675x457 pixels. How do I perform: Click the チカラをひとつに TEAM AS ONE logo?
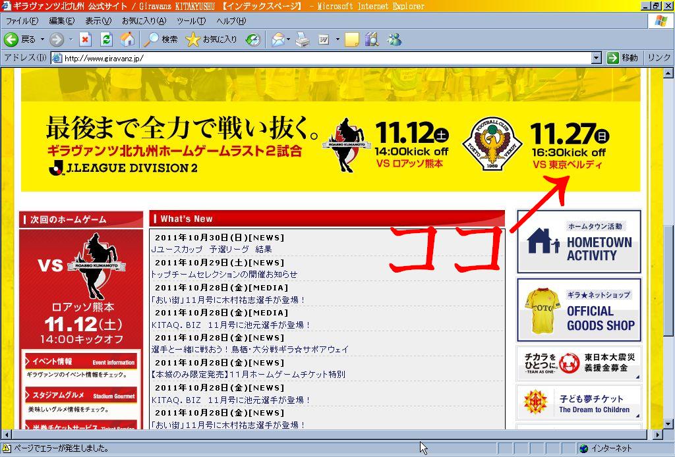[552, 363]
